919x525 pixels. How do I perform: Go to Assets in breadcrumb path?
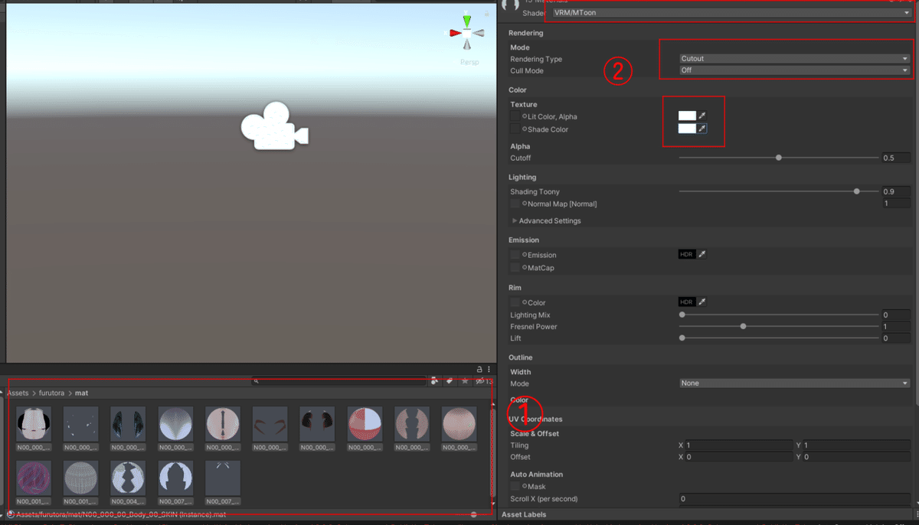pyautogui.click(x=18, y=393)
